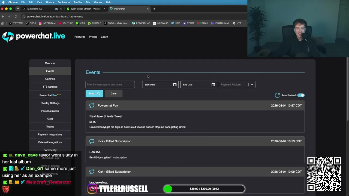Viewport: 349px width, 196px height.
Task: Open the Chrome tab search dropdown
Action: pos(18,9)
